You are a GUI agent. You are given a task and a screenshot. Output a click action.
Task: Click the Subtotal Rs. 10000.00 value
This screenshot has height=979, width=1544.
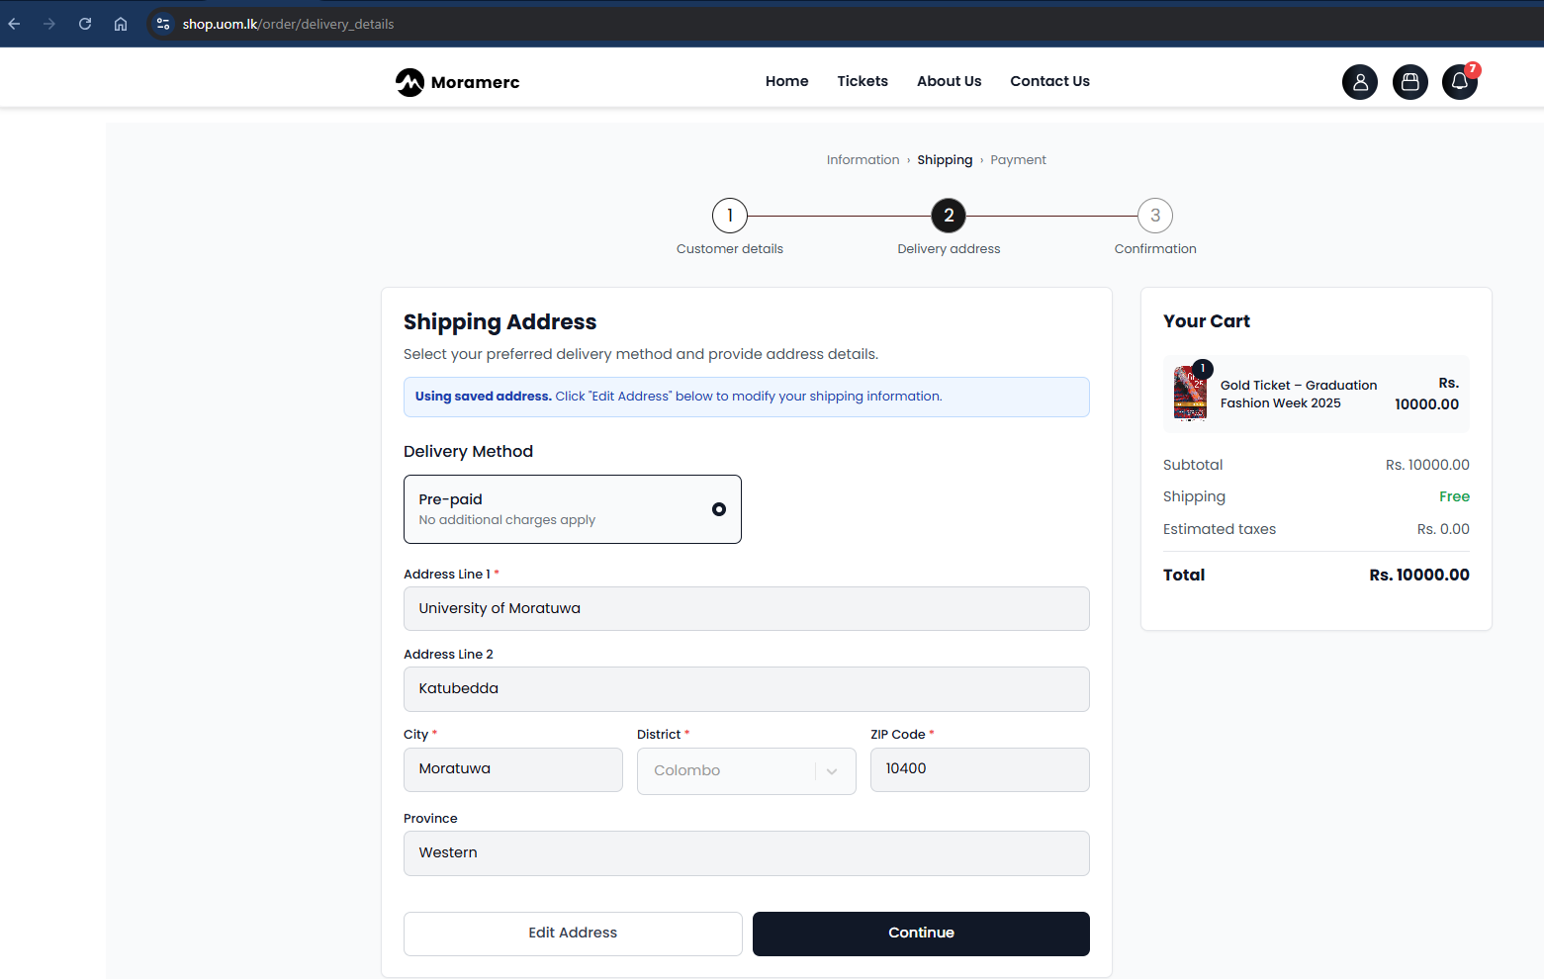[x=1427, y=465]
